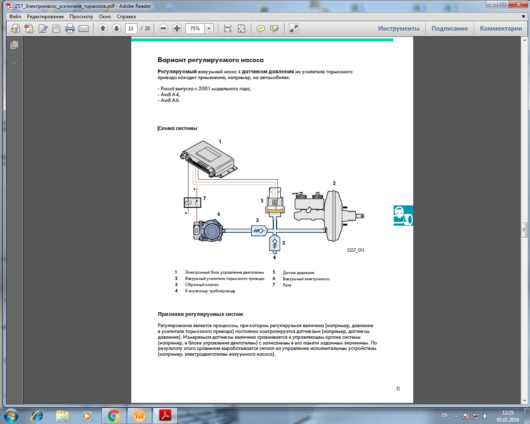The width and height of the screenshot is (530, 424).
Task: Launch Internet Explorer from the taskbar
Action: coord(37,415)
